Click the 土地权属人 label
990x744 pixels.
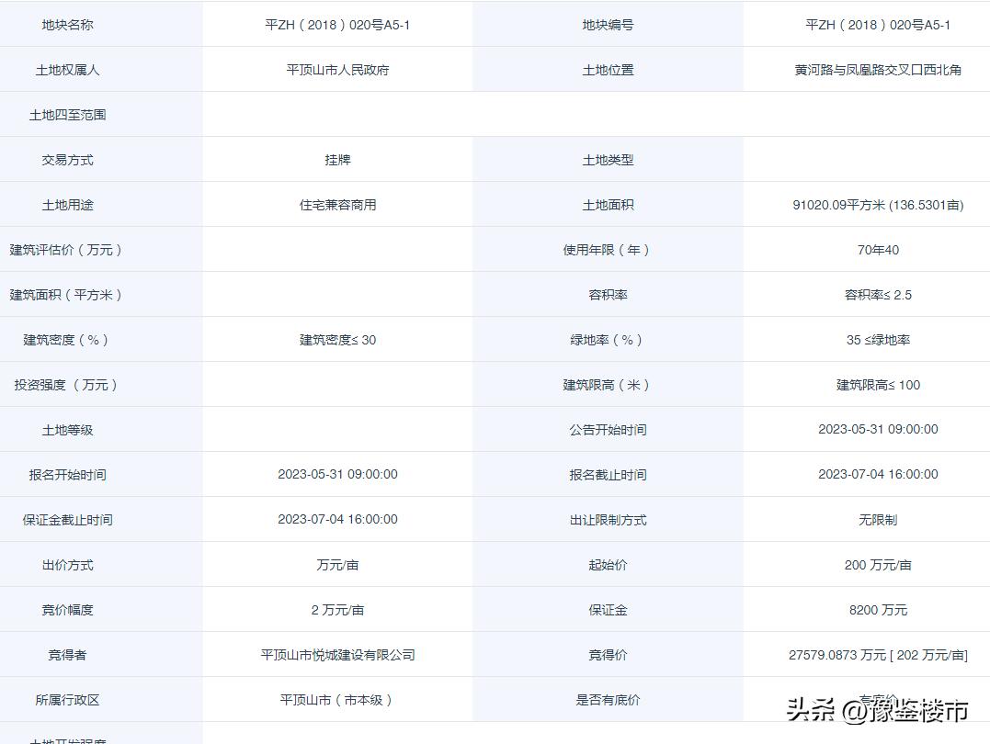tap(67, 70)
